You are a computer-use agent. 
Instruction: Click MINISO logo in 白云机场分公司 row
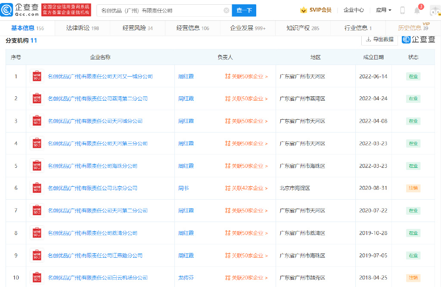(37, 278)
